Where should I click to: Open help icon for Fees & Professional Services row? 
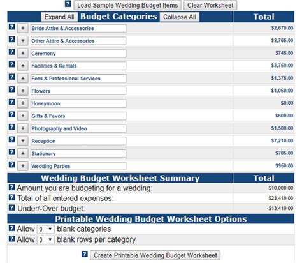tap(12, 77)
